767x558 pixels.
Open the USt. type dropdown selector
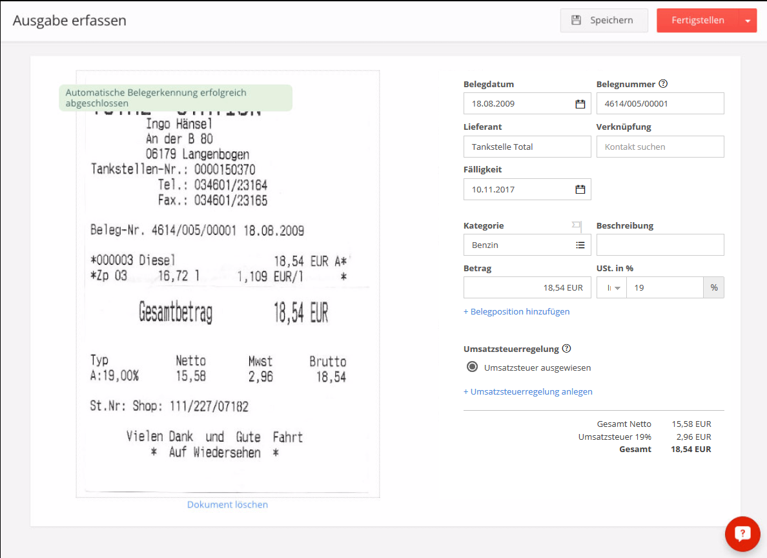pyautogui.click(x=611, y=288)
